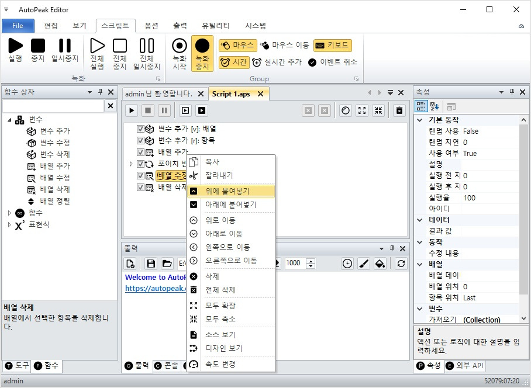531x388 pixels.
Task: Open the 옵션 ribbon tab
Action: tap(151, 26)
